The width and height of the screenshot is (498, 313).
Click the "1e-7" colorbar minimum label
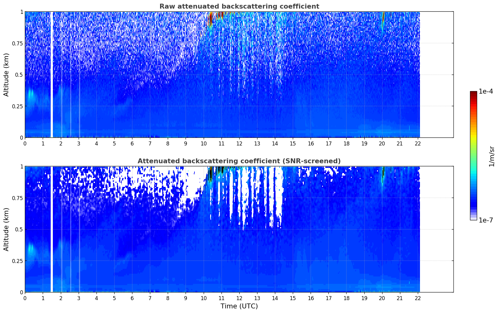[x=486, y=220]
